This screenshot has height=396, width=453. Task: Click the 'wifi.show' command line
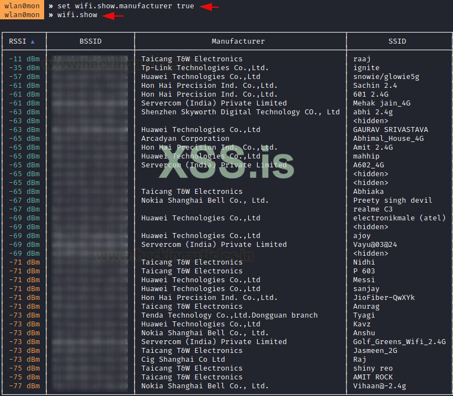coord(77,15)
